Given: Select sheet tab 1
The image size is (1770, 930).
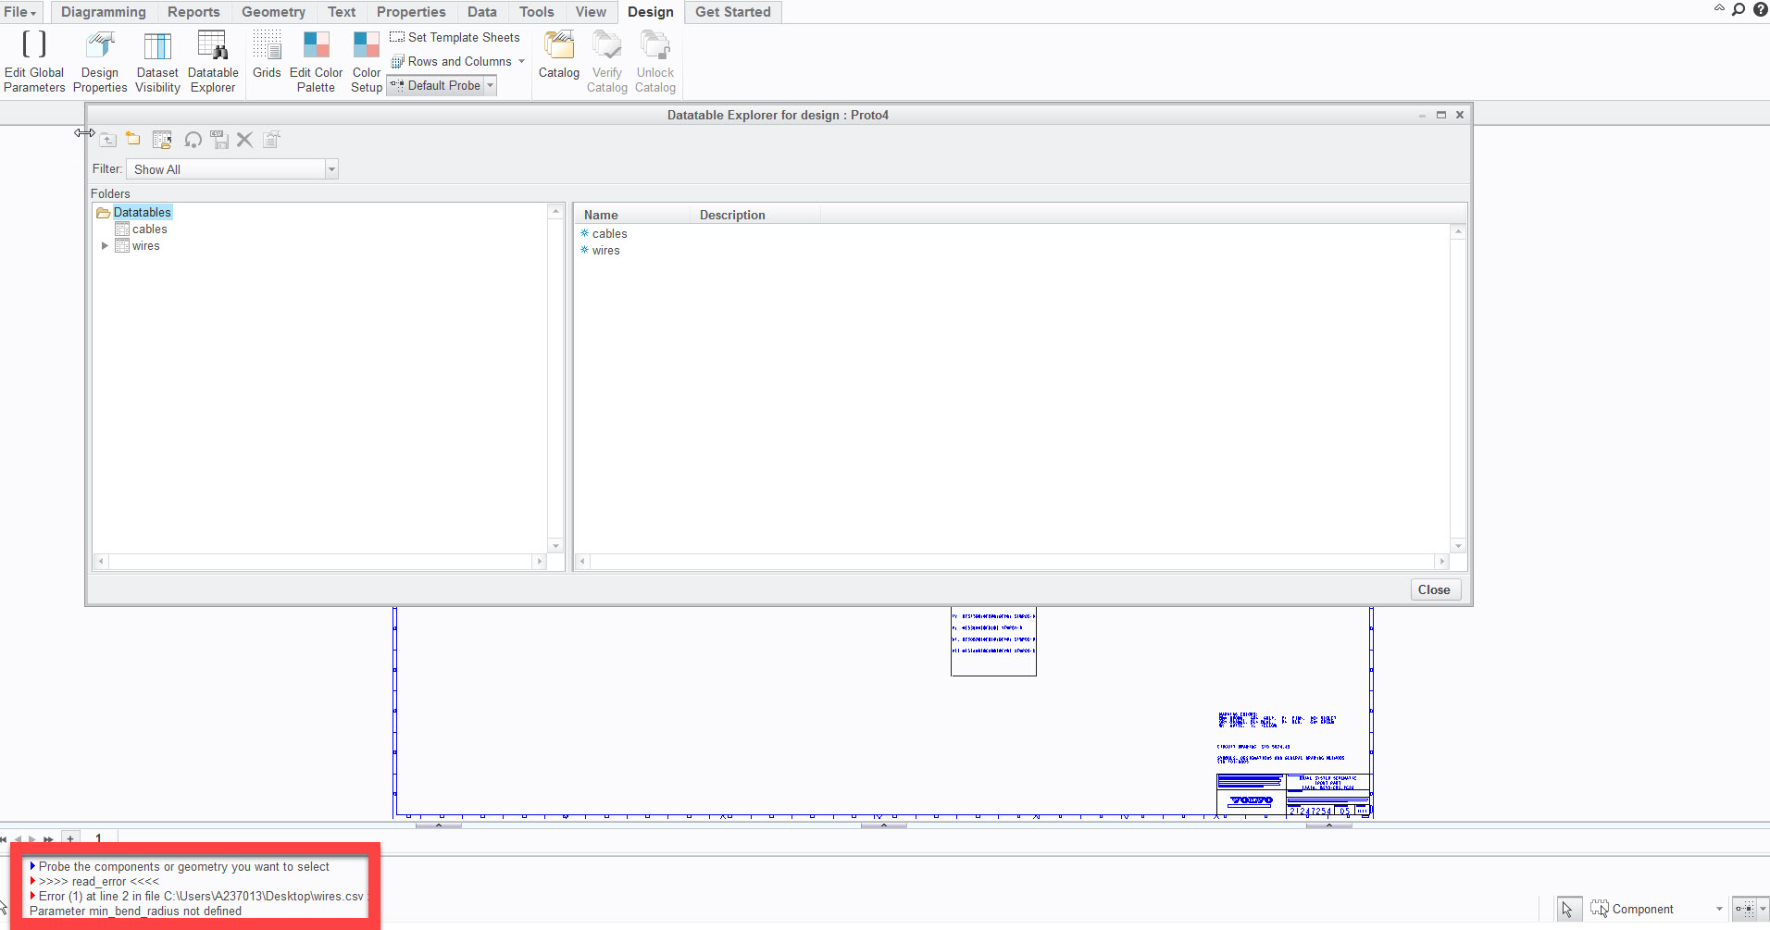Looking at the screenshot, I should click(x=98, y=838).
